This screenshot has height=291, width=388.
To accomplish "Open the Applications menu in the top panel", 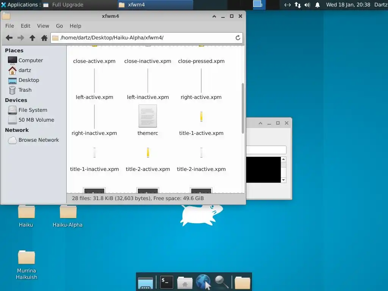I will (21, 5).
